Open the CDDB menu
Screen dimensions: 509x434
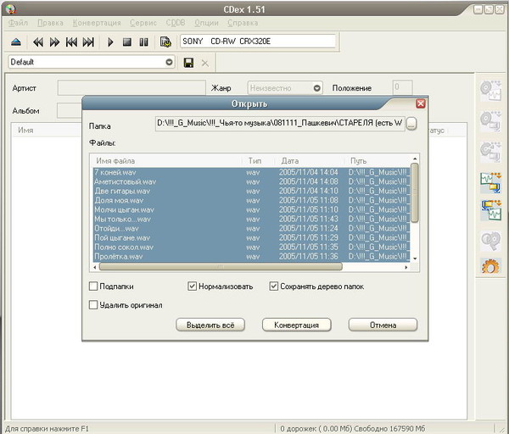click(x=176, y=23)
